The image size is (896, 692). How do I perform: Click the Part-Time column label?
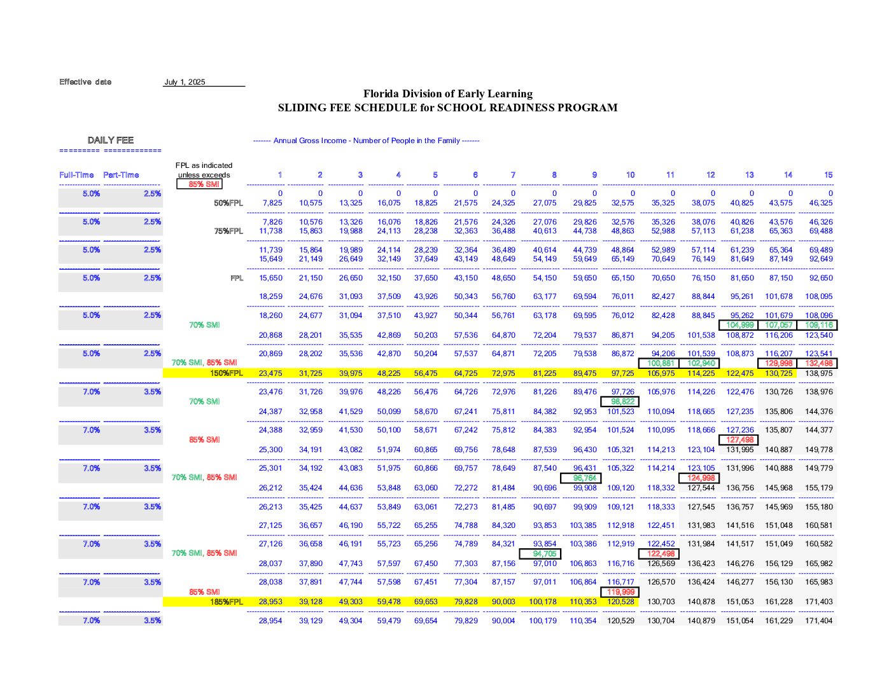click(x=121, y=175)
